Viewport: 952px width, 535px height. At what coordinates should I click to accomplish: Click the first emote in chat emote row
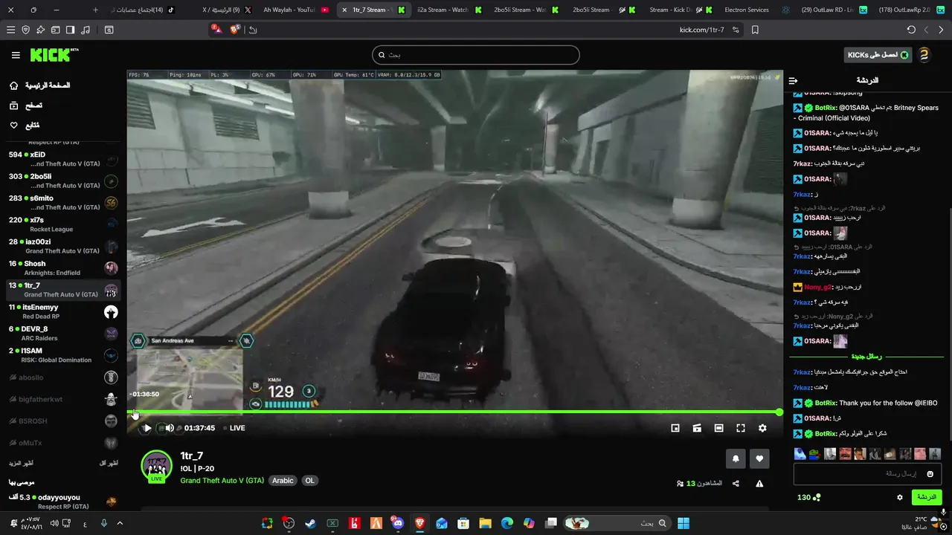point(800,453)
